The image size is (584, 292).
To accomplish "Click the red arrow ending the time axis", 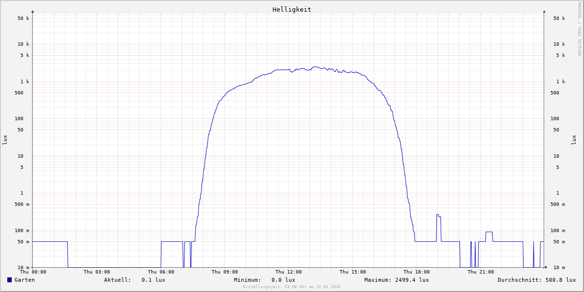I will click(x=546, y=267).
